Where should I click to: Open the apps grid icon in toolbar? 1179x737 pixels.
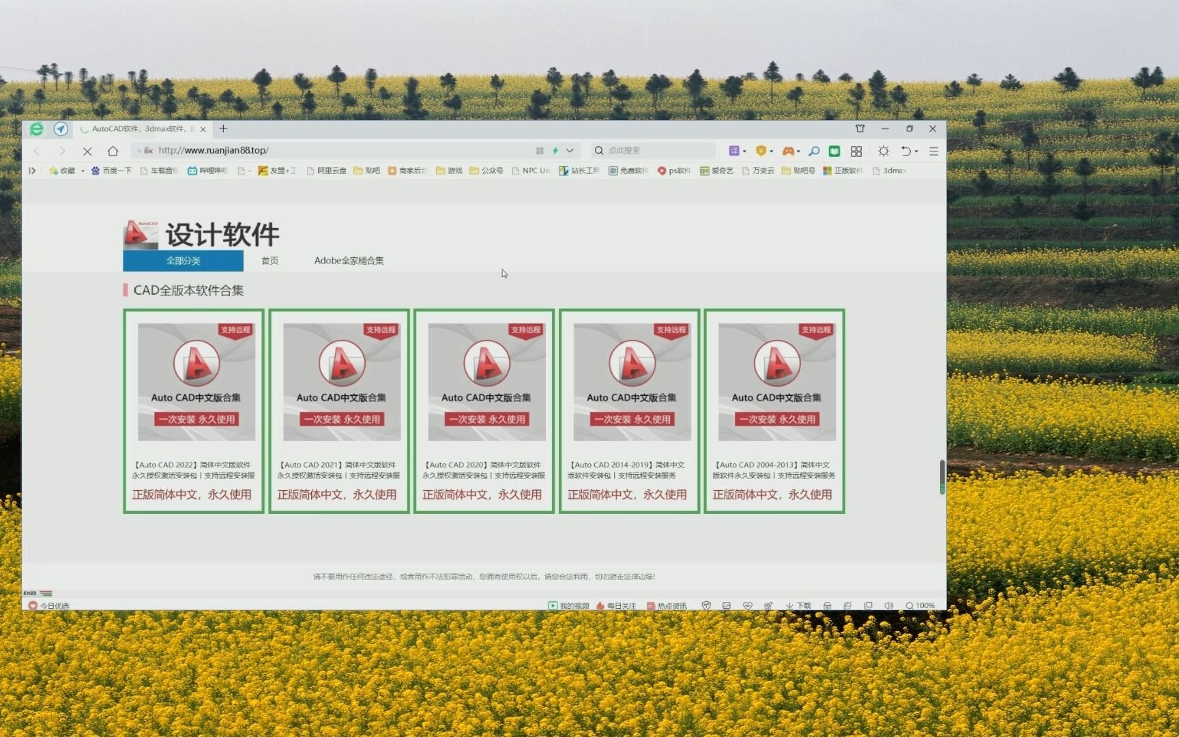pyautogui.click(x=856, y=151)
